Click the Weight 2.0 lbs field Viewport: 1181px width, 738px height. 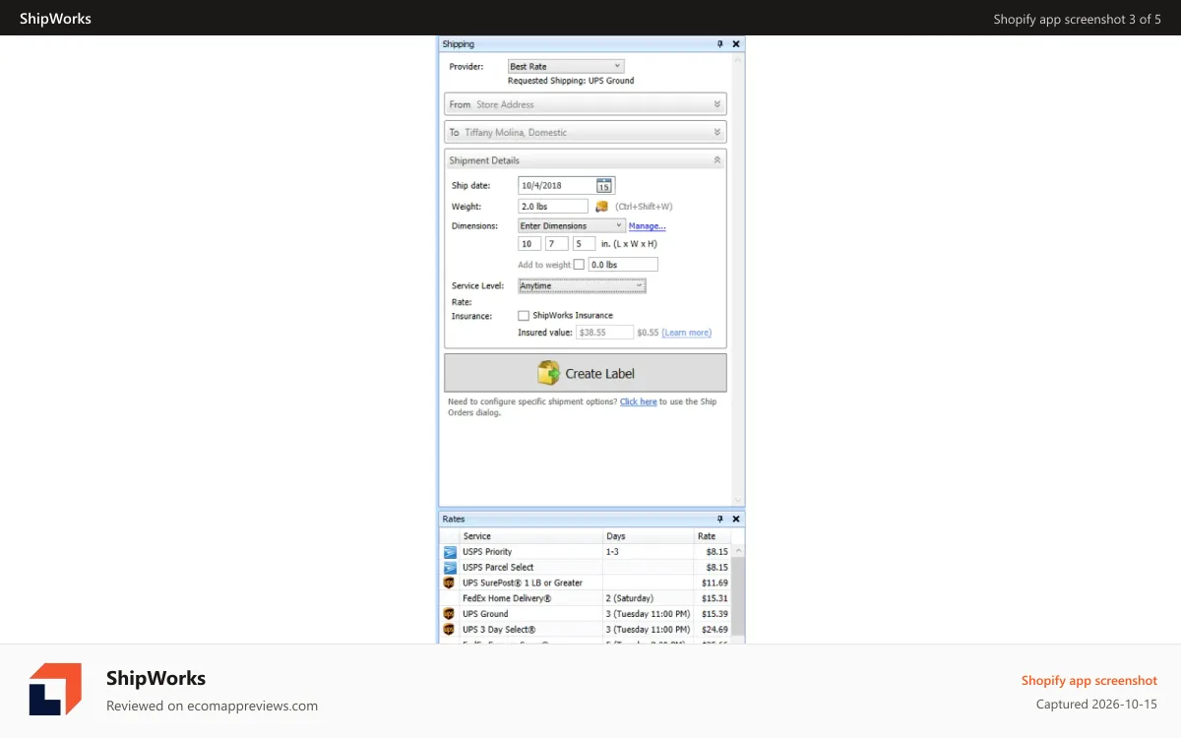[553, 207]
